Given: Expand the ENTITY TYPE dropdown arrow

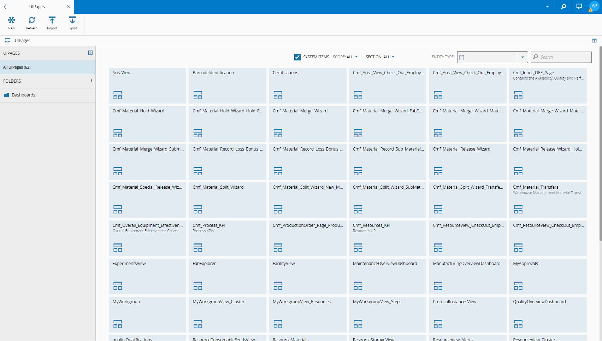Looking at the screenshot, I should click(523, 57).
